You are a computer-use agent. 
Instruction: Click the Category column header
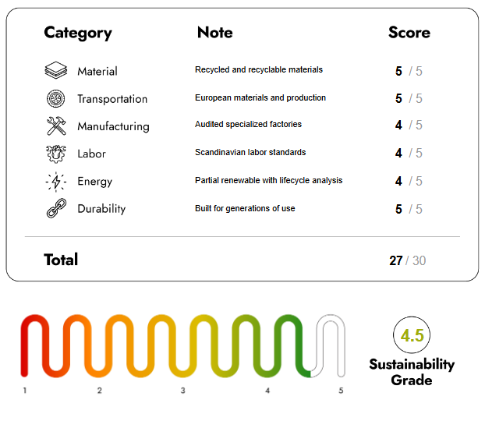[x=78, y=33]
